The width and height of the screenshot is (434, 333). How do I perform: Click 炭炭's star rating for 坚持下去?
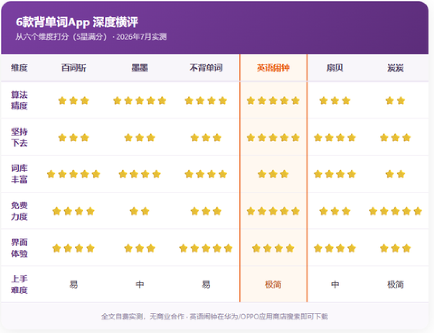point(395,138)
